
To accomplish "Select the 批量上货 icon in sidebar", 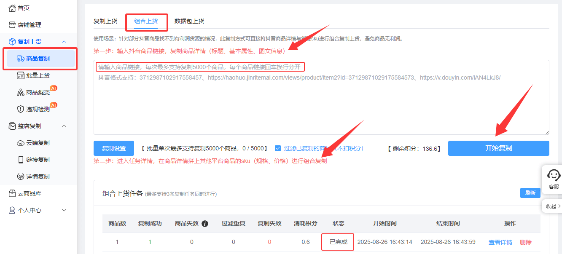I will tap(21, 75).
